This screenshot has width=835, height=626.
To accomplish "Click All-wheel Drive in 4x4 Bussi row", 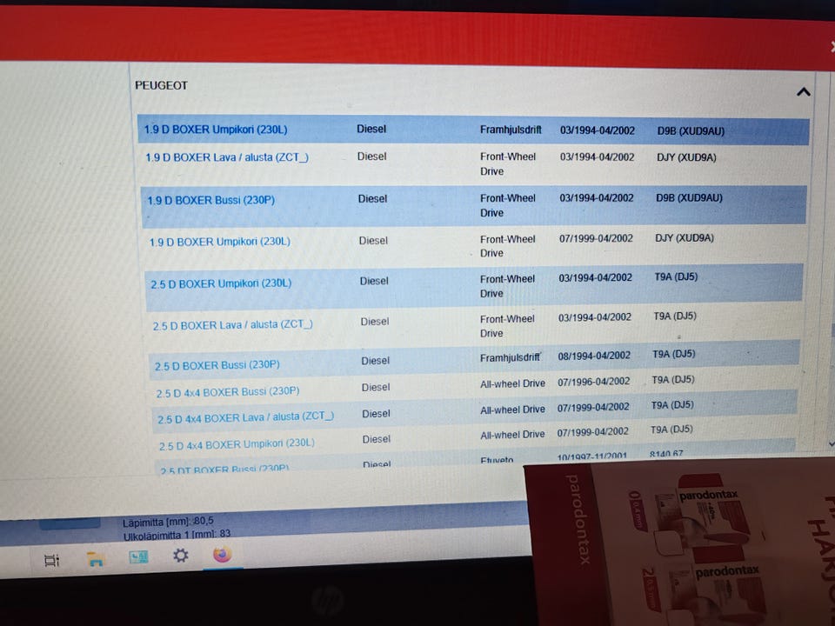I will tap(512, 383).
